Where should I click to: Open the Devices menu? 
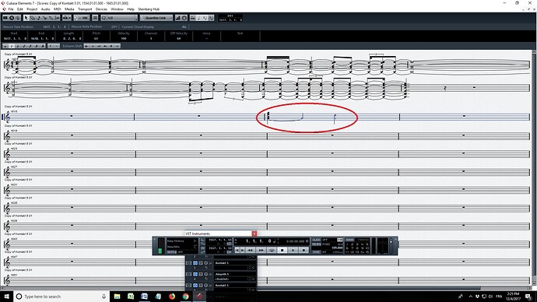point(101,9)
